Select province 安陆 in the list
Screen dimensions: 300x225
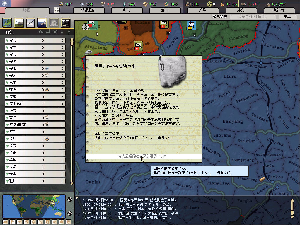(35, 47)
